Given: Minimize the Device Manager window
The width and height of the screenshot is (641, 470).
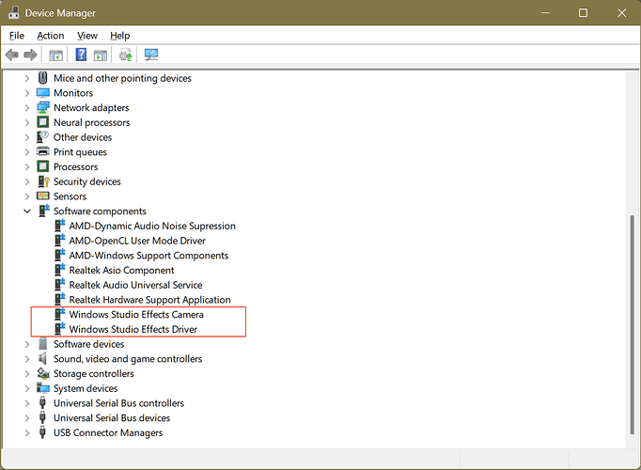Looking at the screenshot, I should pyautogui.click(x=545, y=12).
